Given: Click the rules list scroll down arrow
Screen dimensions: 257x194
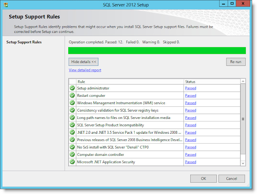Looking at the screenshot, I should pos(243,163).
